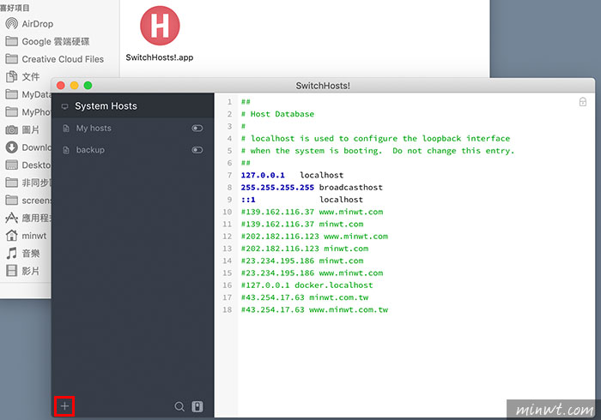Screen dimensions: 601x420
Task: Click the Downloads arrow icon in Finder sidebar
Action: click(x=11, y=147)
